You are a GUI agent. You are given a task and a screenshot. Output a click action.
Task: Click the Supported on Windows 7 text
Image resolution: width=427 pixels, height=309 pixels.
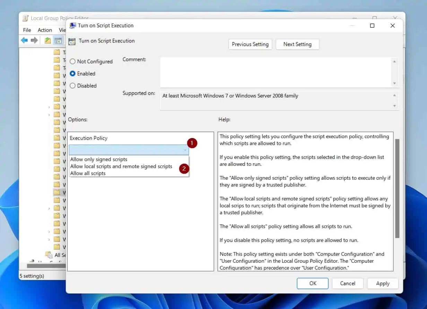click(230, 96)
